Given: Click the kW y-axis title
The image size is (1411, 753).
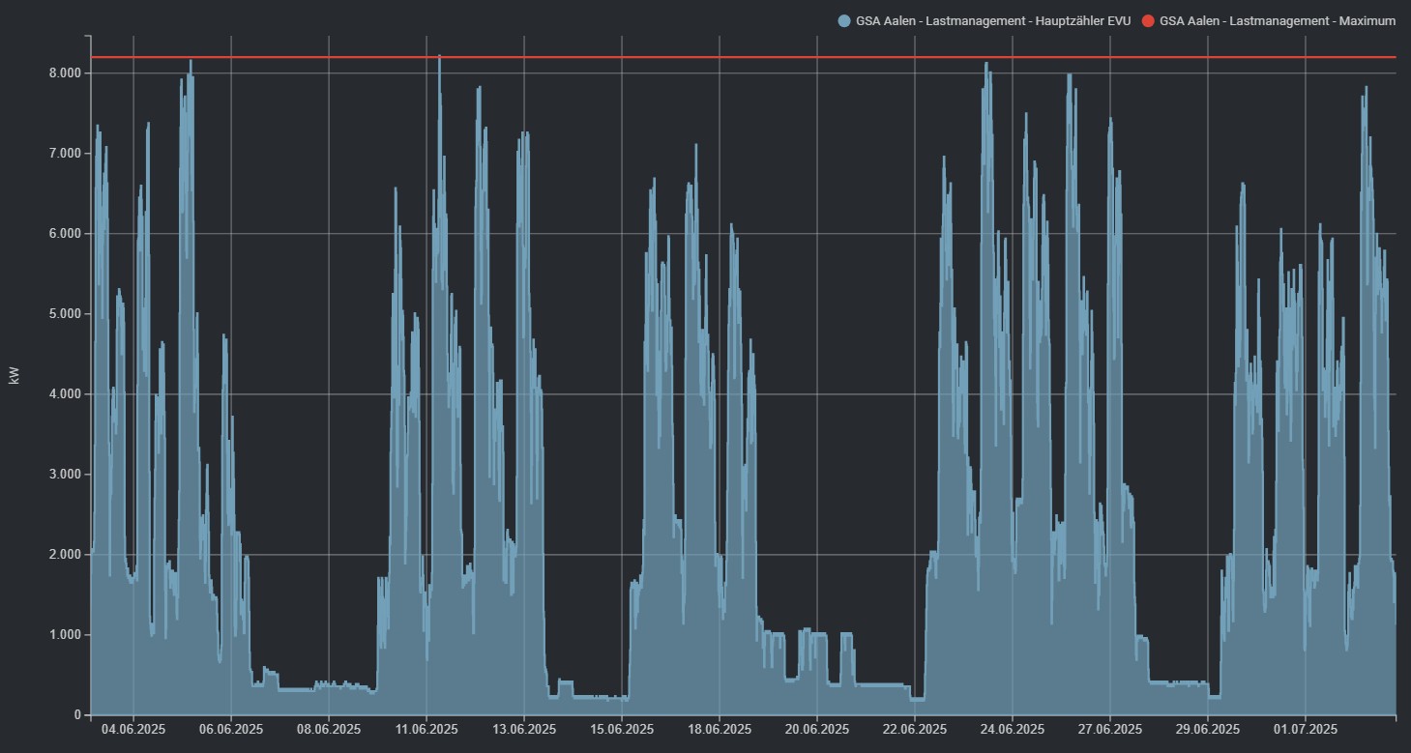Looking at the screenshot, I should pos(14,377).
